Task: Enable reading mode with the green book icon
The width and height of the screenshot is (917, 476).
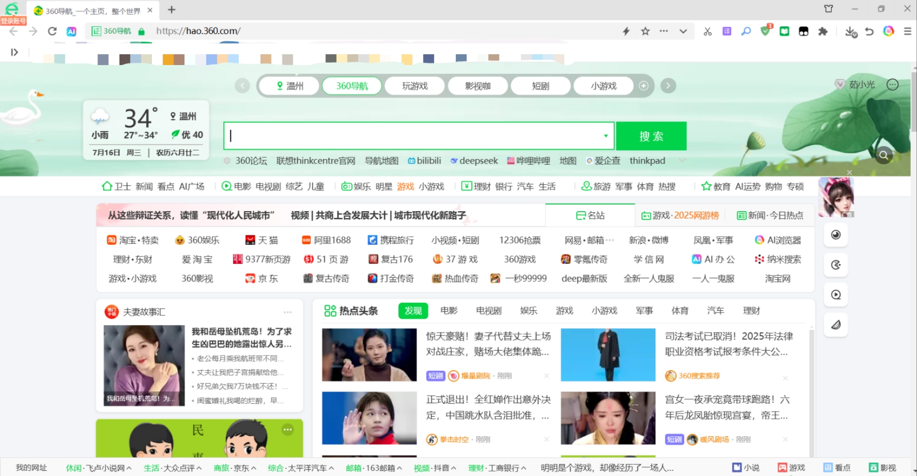Action: click(x=785, y=31)
